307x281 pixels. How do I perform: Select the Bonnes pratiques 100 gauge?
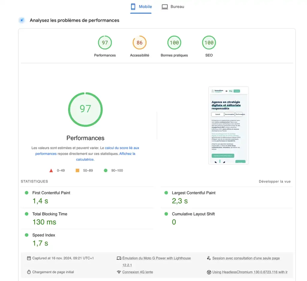[x=174, y=43]
